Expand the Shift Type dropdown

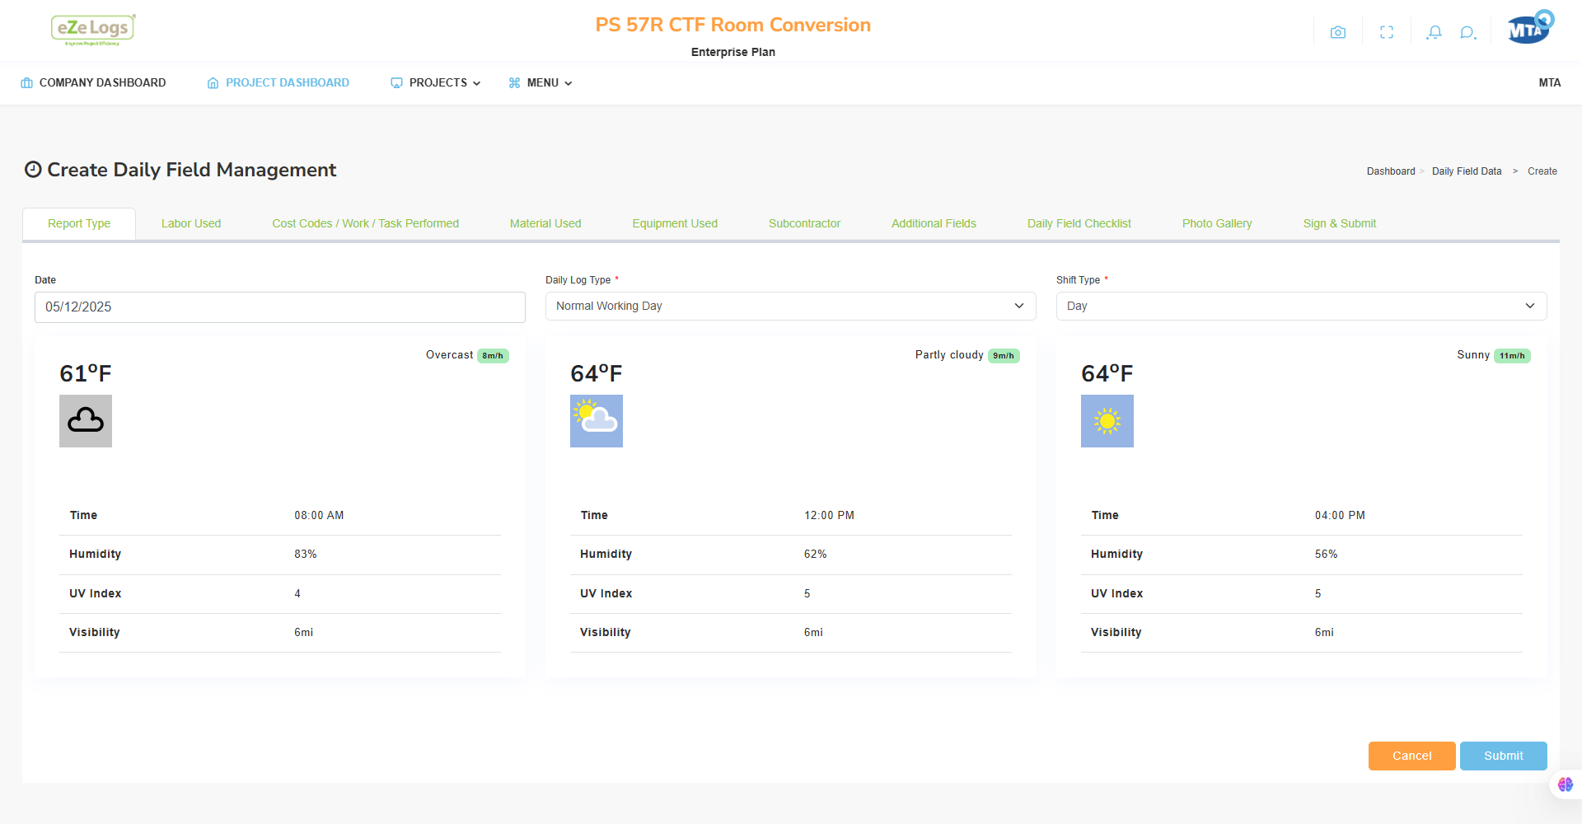click(1302, 306)
